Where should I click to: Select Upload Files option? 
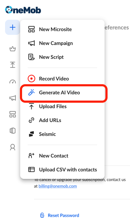pos(62,106)
